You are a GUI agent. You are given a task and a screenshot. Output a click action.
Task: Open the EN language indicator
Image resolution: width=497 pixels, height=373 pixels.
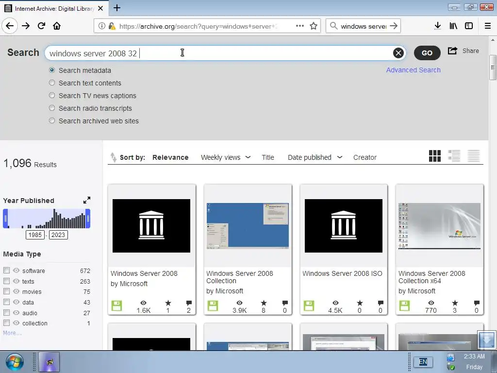[x=423, y=361]
